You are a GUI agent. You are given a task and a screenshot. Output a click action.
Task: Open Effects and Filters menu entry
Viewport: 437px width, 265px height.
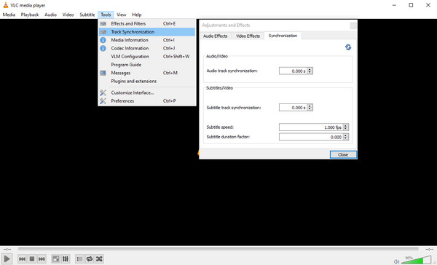(x=147, y=24)
